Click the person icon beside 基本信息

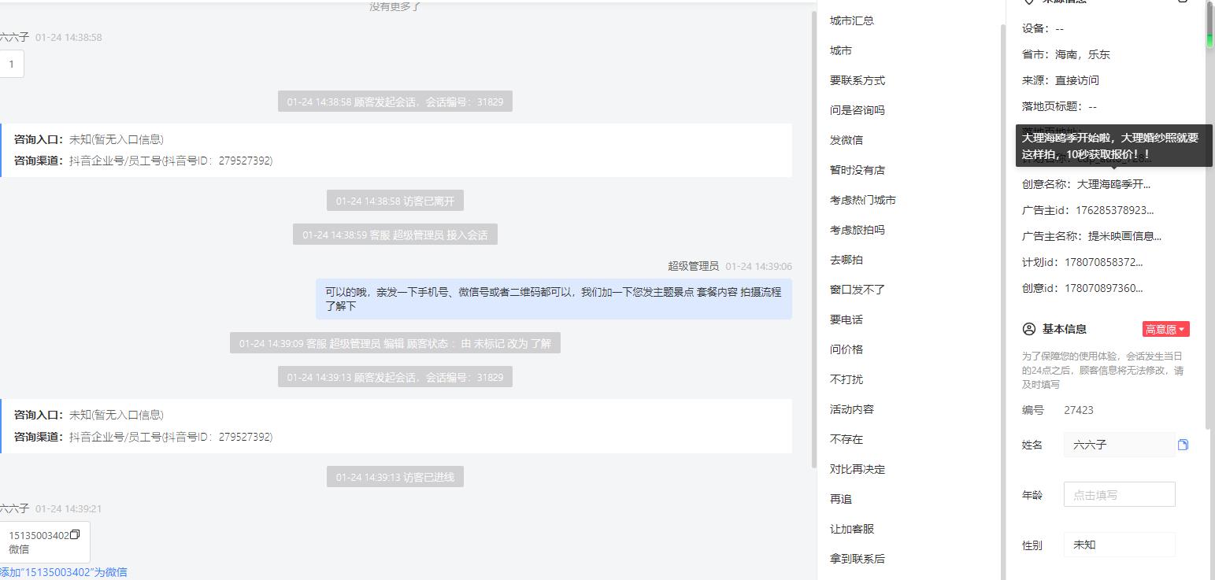coord(1028,329)
